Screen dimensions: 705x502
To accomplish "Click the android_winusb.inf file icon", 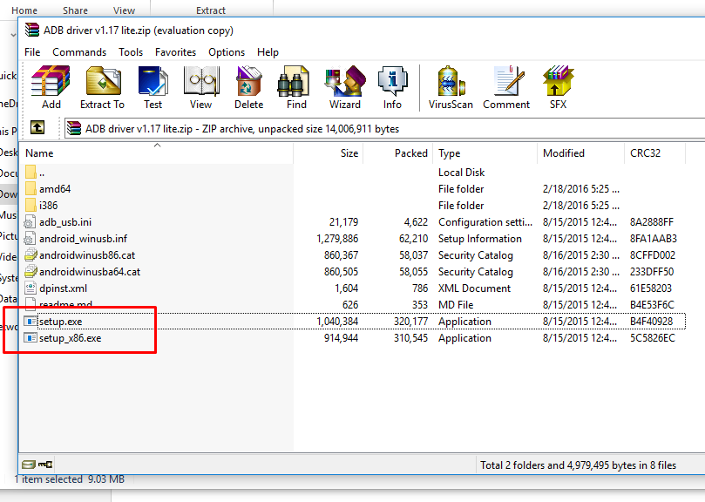I will [x=31, y=239].
